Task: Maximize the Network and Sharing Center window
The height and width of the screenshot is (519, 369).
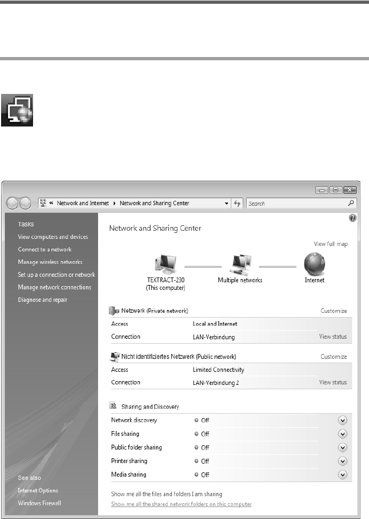Action: [335, 190]
